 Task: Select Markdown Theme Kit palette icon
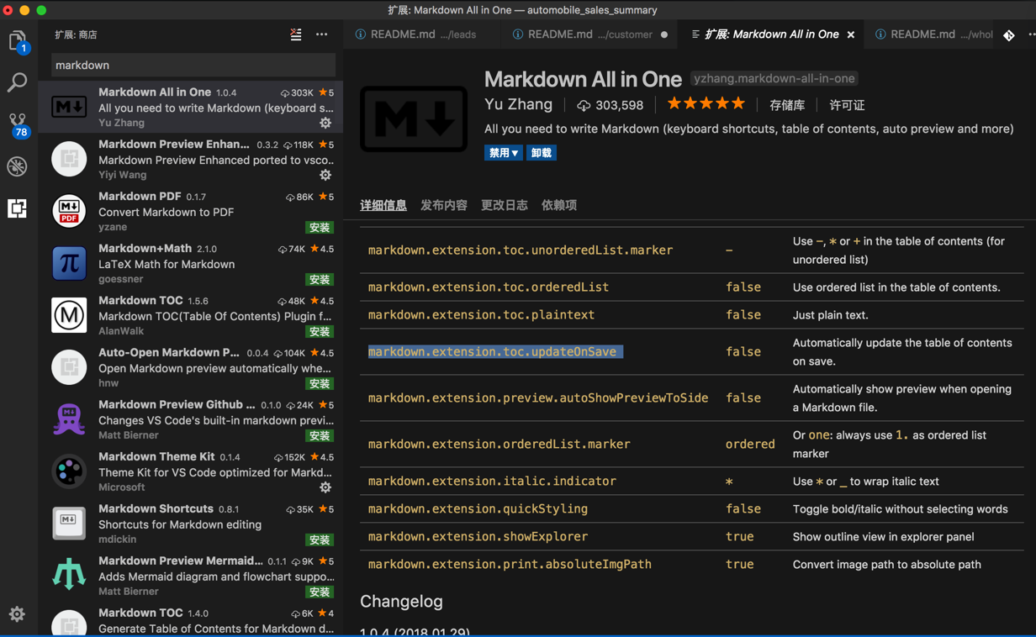click(x=69, y=471)
